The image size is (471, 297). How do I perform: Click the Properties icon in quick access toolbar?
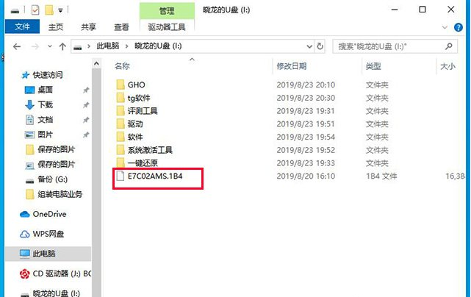[x=35, y=10]
